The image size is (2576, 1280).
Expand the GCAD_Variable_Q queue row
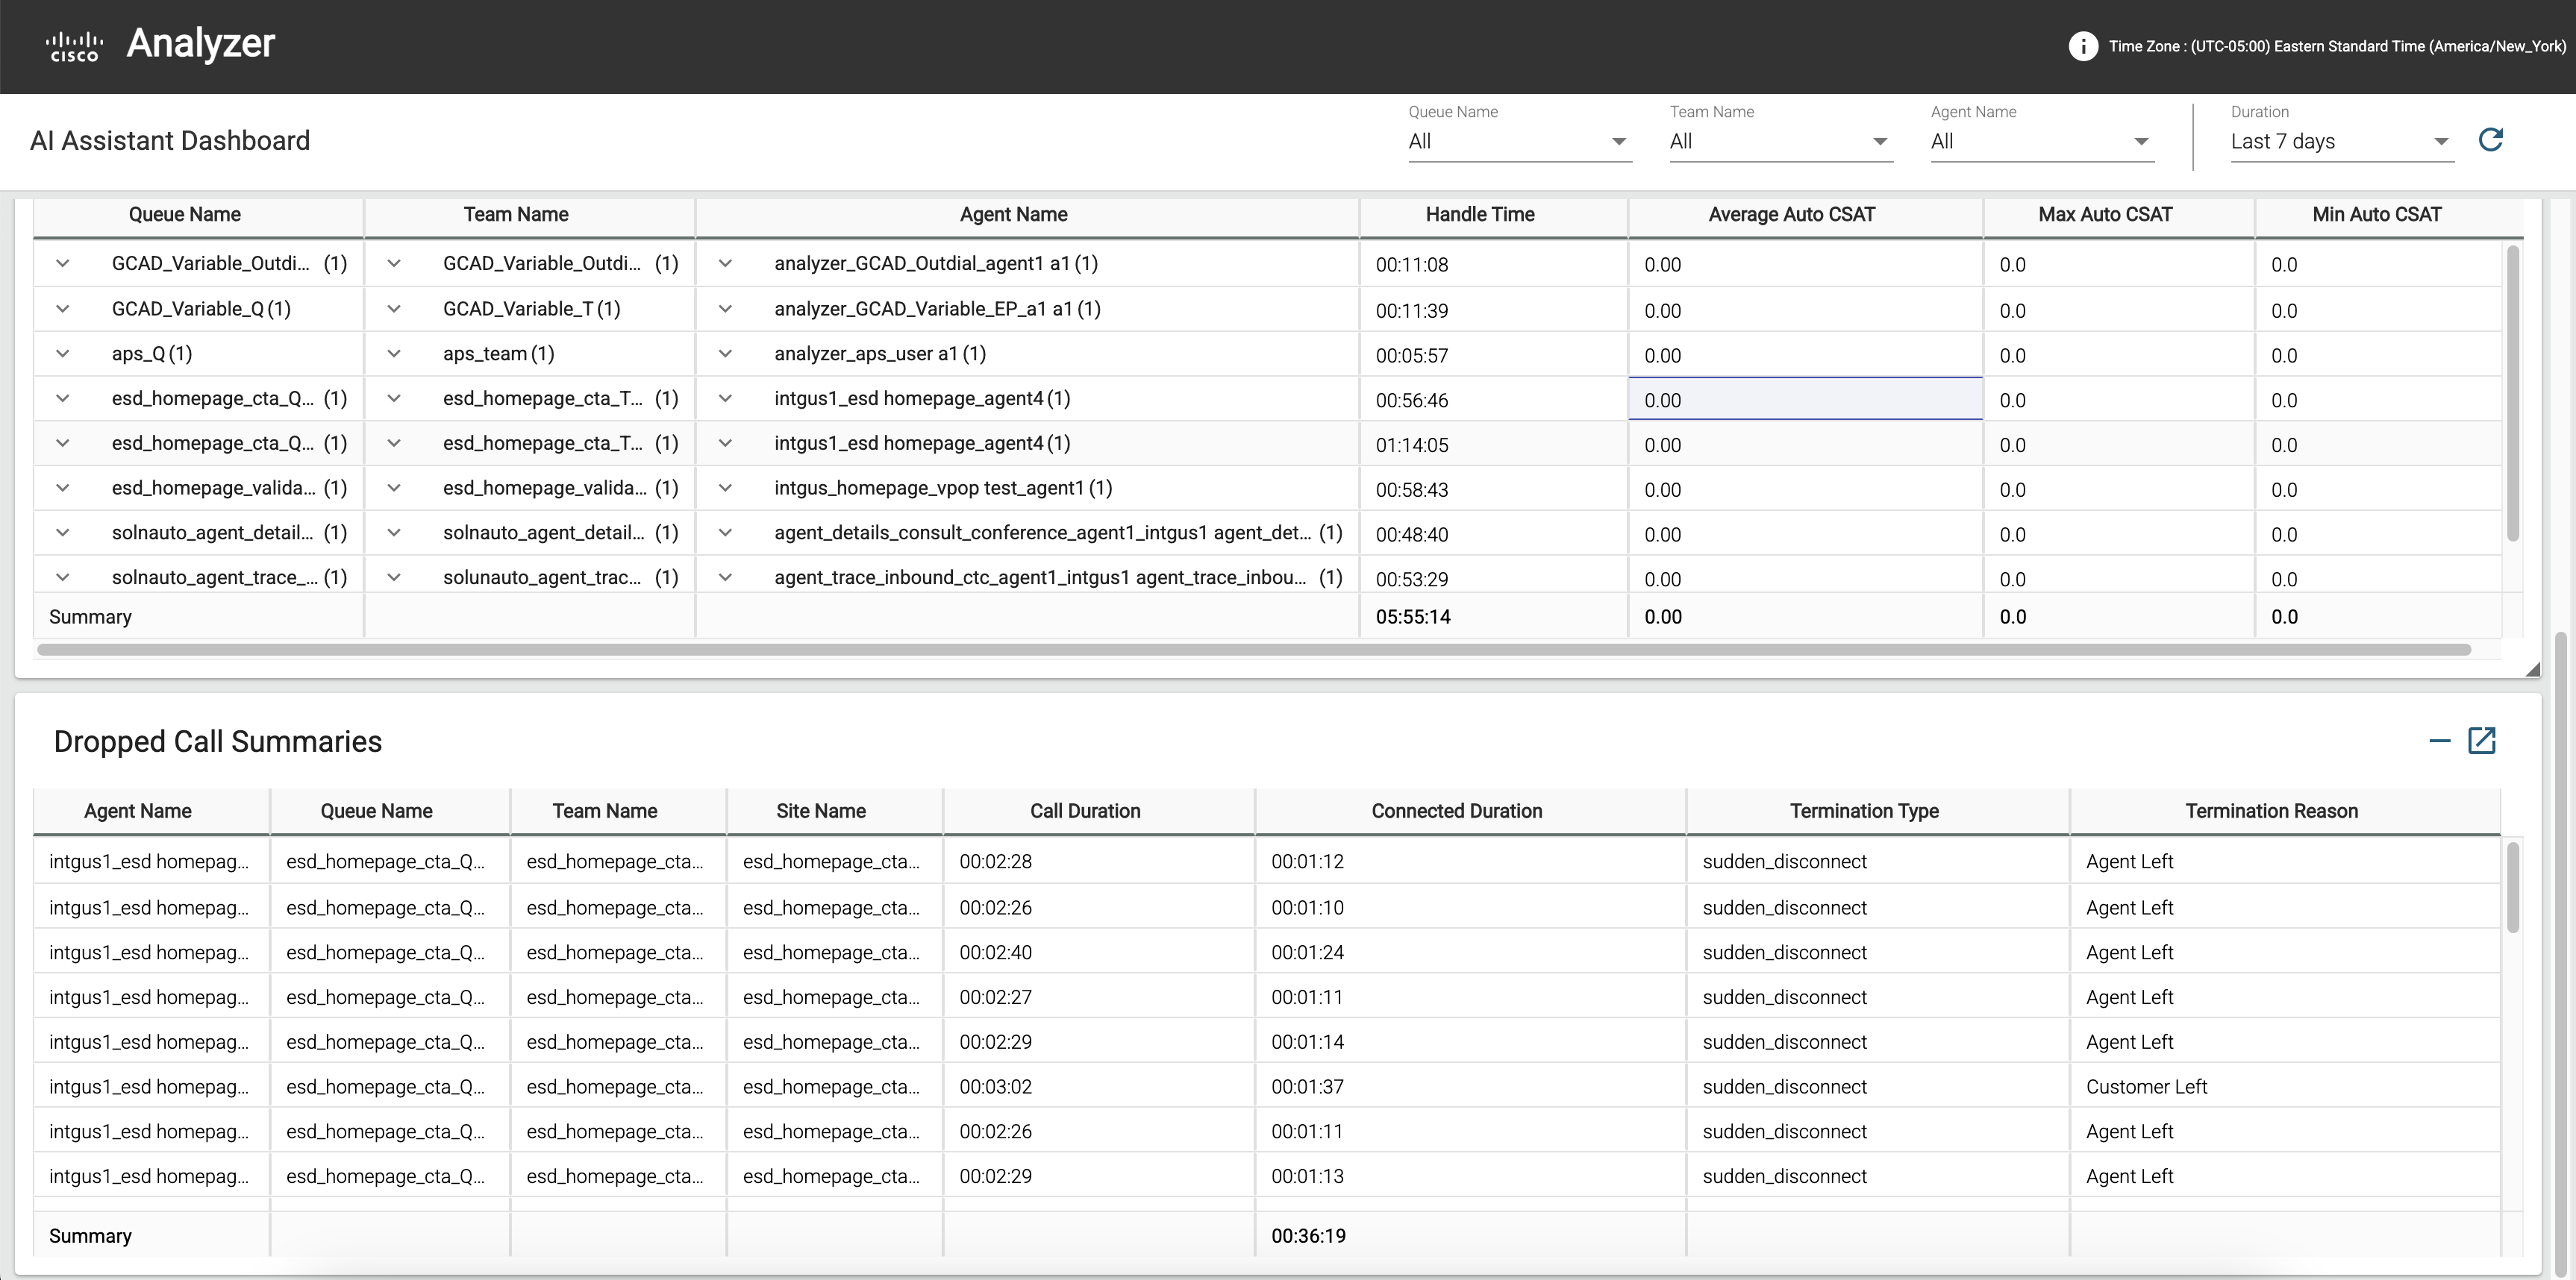[x=63, y=308]
